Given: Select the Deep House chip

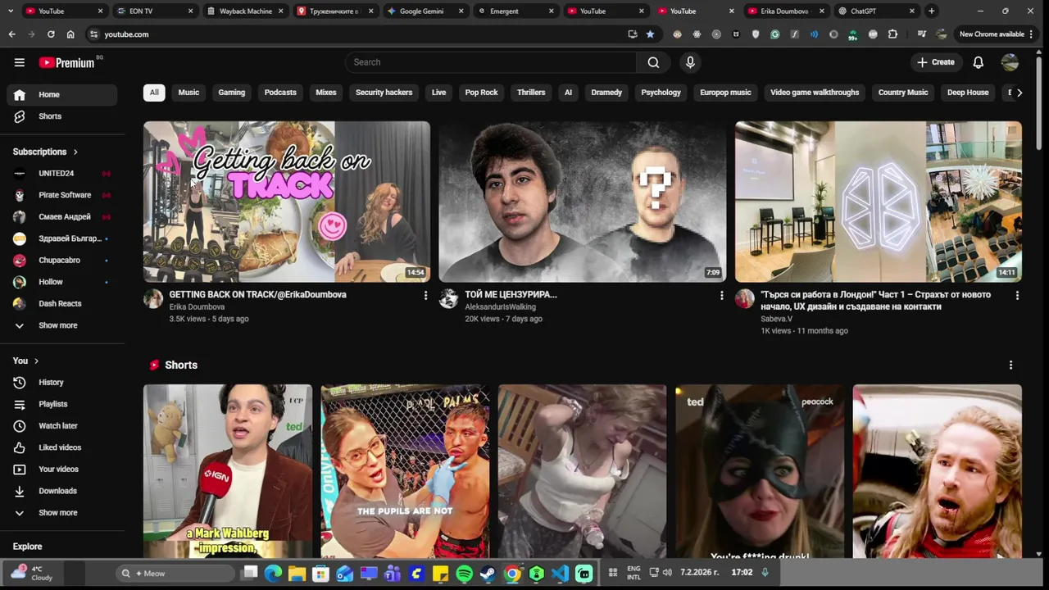Looking at the screenshot, I should (x=968, y=93).
